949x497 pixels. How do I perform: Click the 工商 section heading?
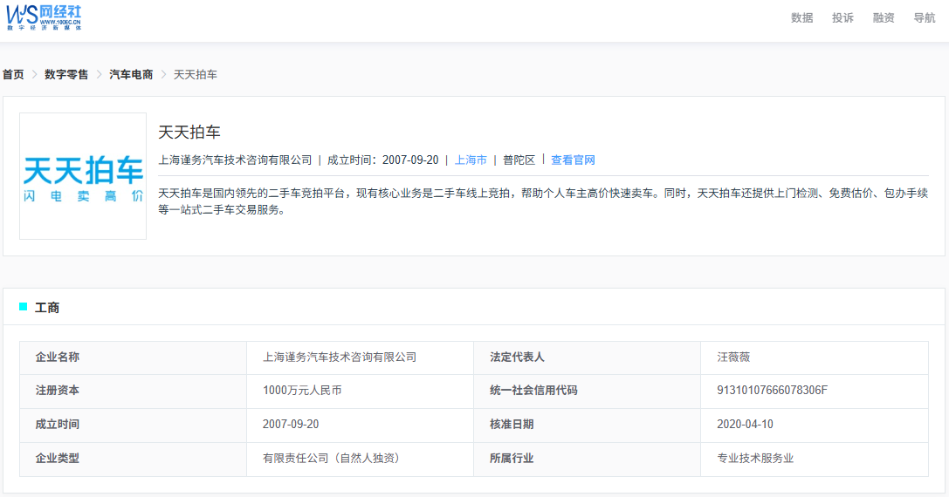coord(47,308)
